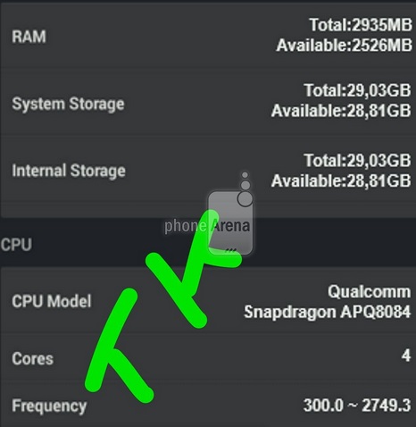
Task: Click the green handwritten T mark
Action: coord(118,346)
